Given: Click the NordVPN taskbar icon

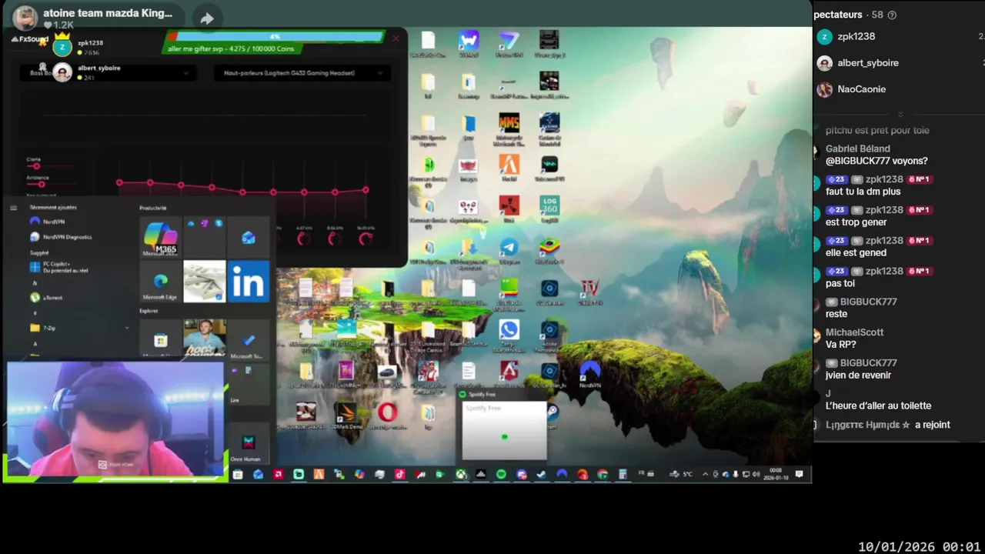Looking at the screenshot, I should pyautogui.click(x=562, y=475).
